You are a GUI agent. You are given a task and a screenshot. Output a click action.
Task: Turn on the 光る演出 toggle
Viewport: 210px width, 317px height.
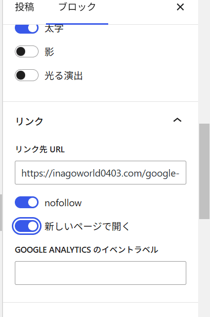pos(27,75)
